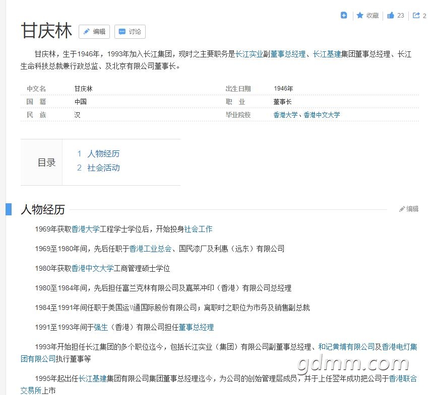Click the share icon showing 2
This screenshot has height=395, width=433.
coord(416,15)
